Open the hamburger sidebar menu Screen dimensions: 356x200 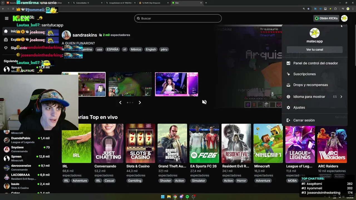coord(7,18)
